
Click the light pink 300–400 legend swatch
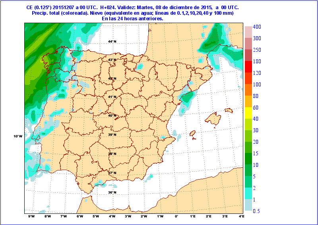[x=248, y=32]
